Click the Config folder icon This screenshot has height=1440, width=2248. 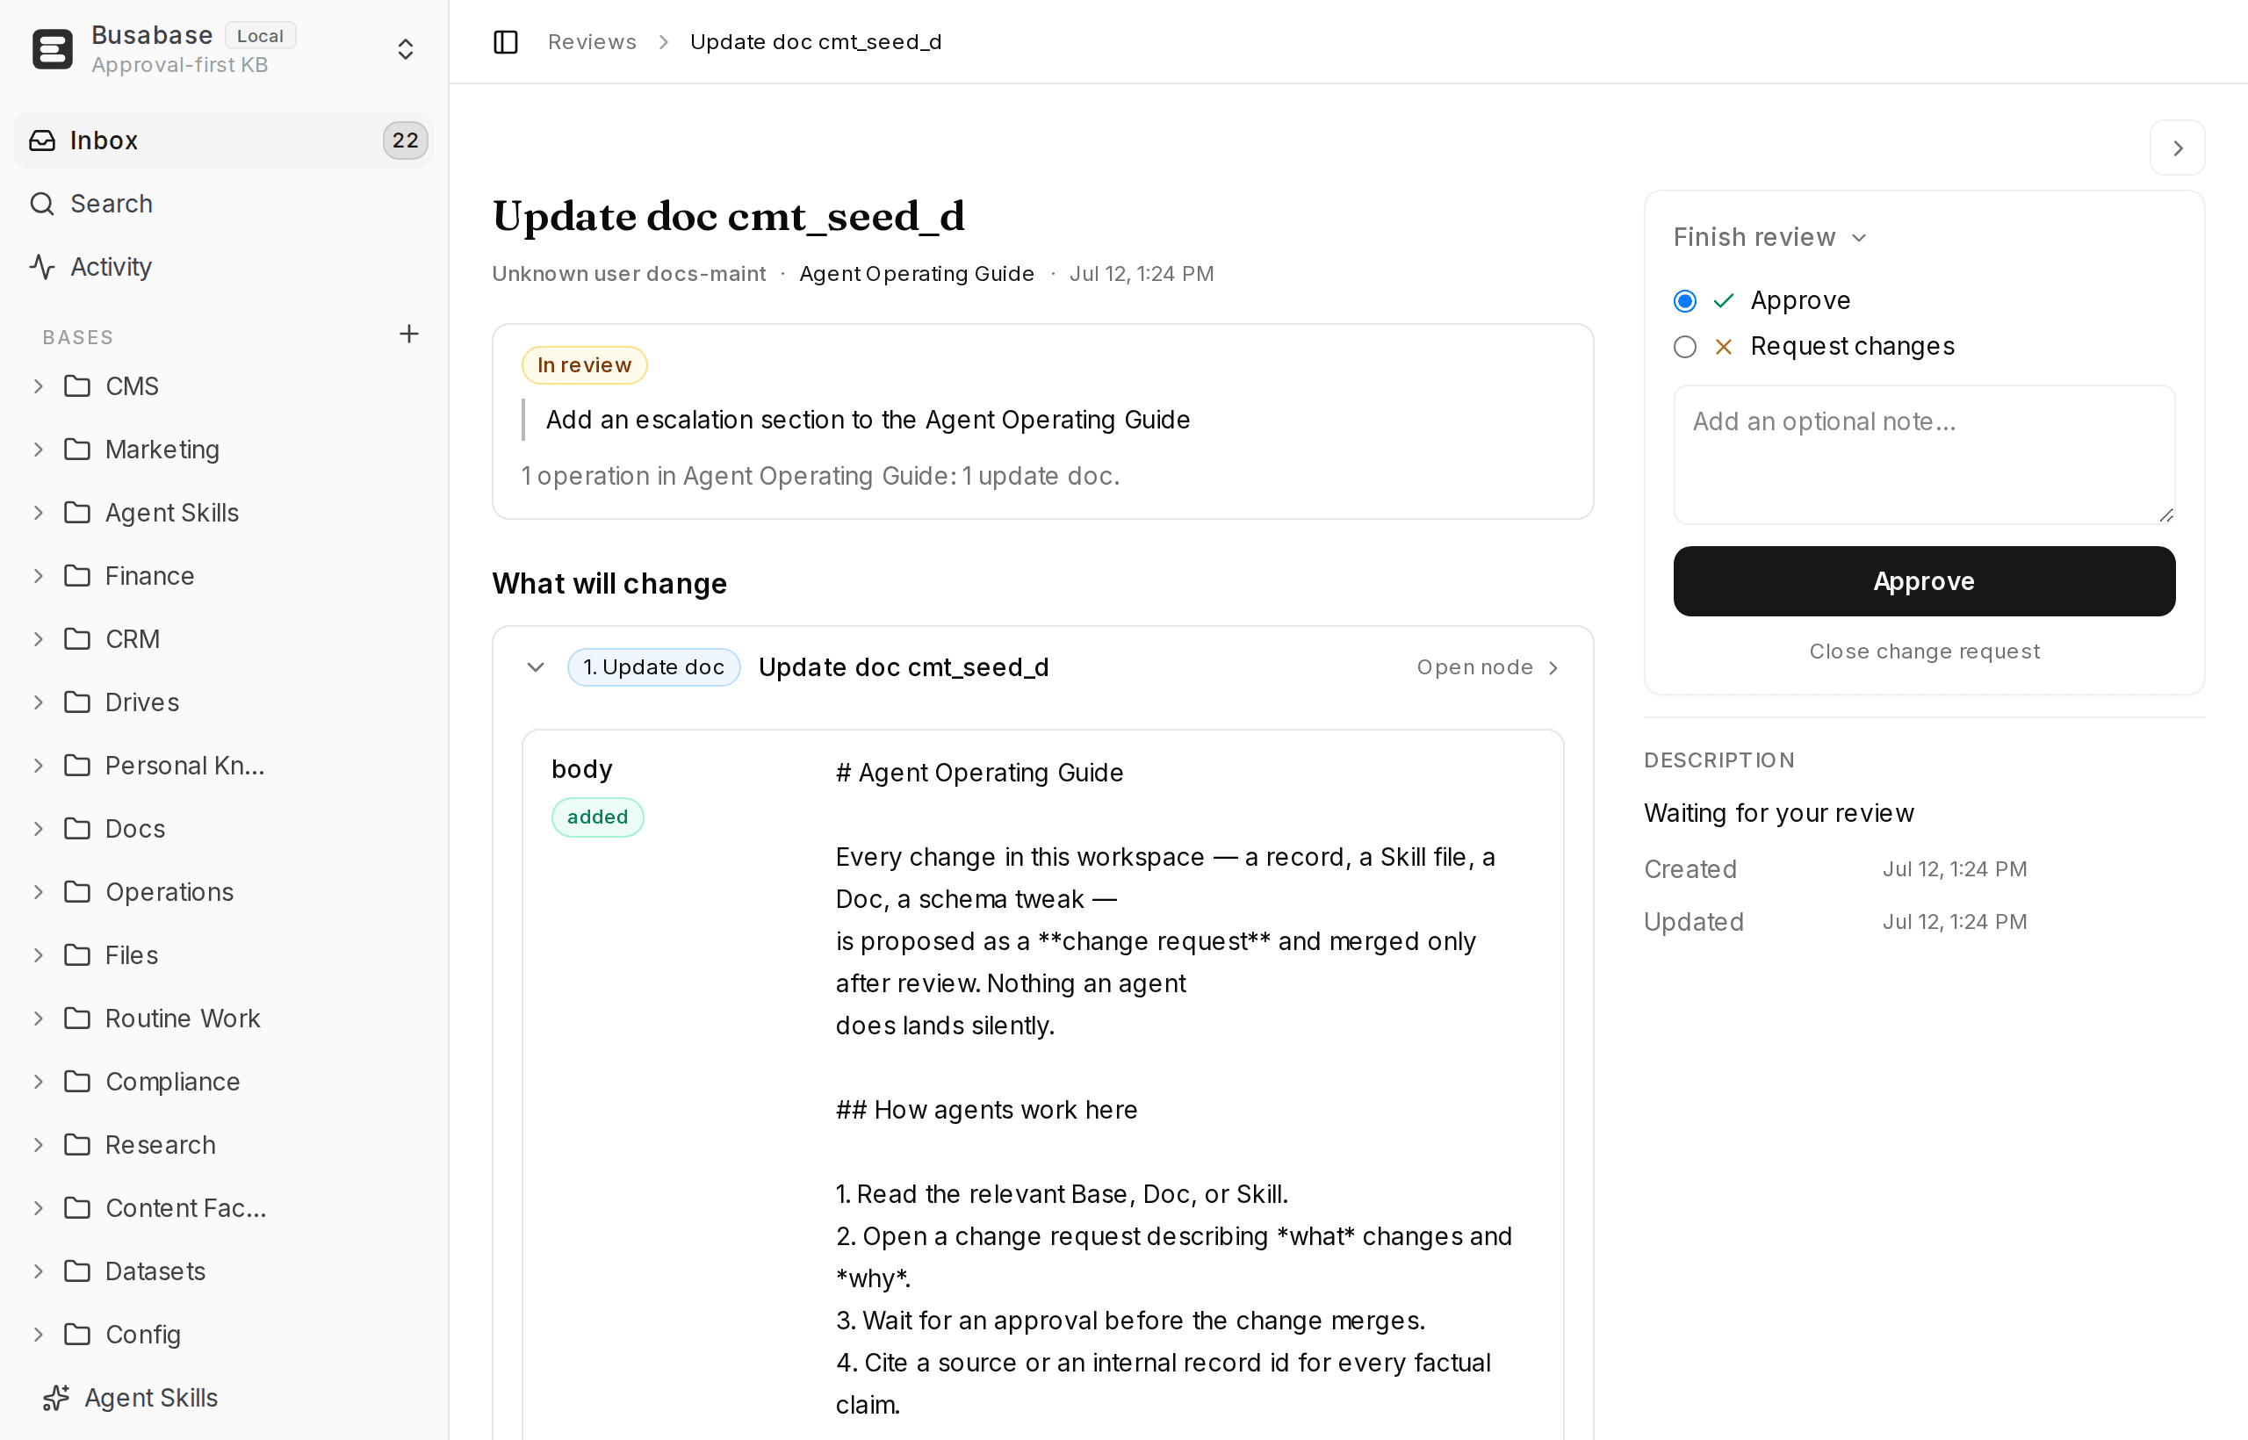[76, 1335]
